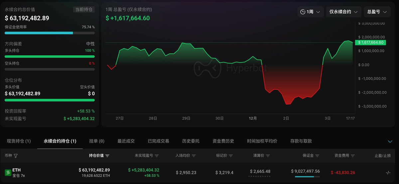Sort by 资金费用 column sort icon
The height and width of the screenshot is (184, 399).
coord(352,156)
